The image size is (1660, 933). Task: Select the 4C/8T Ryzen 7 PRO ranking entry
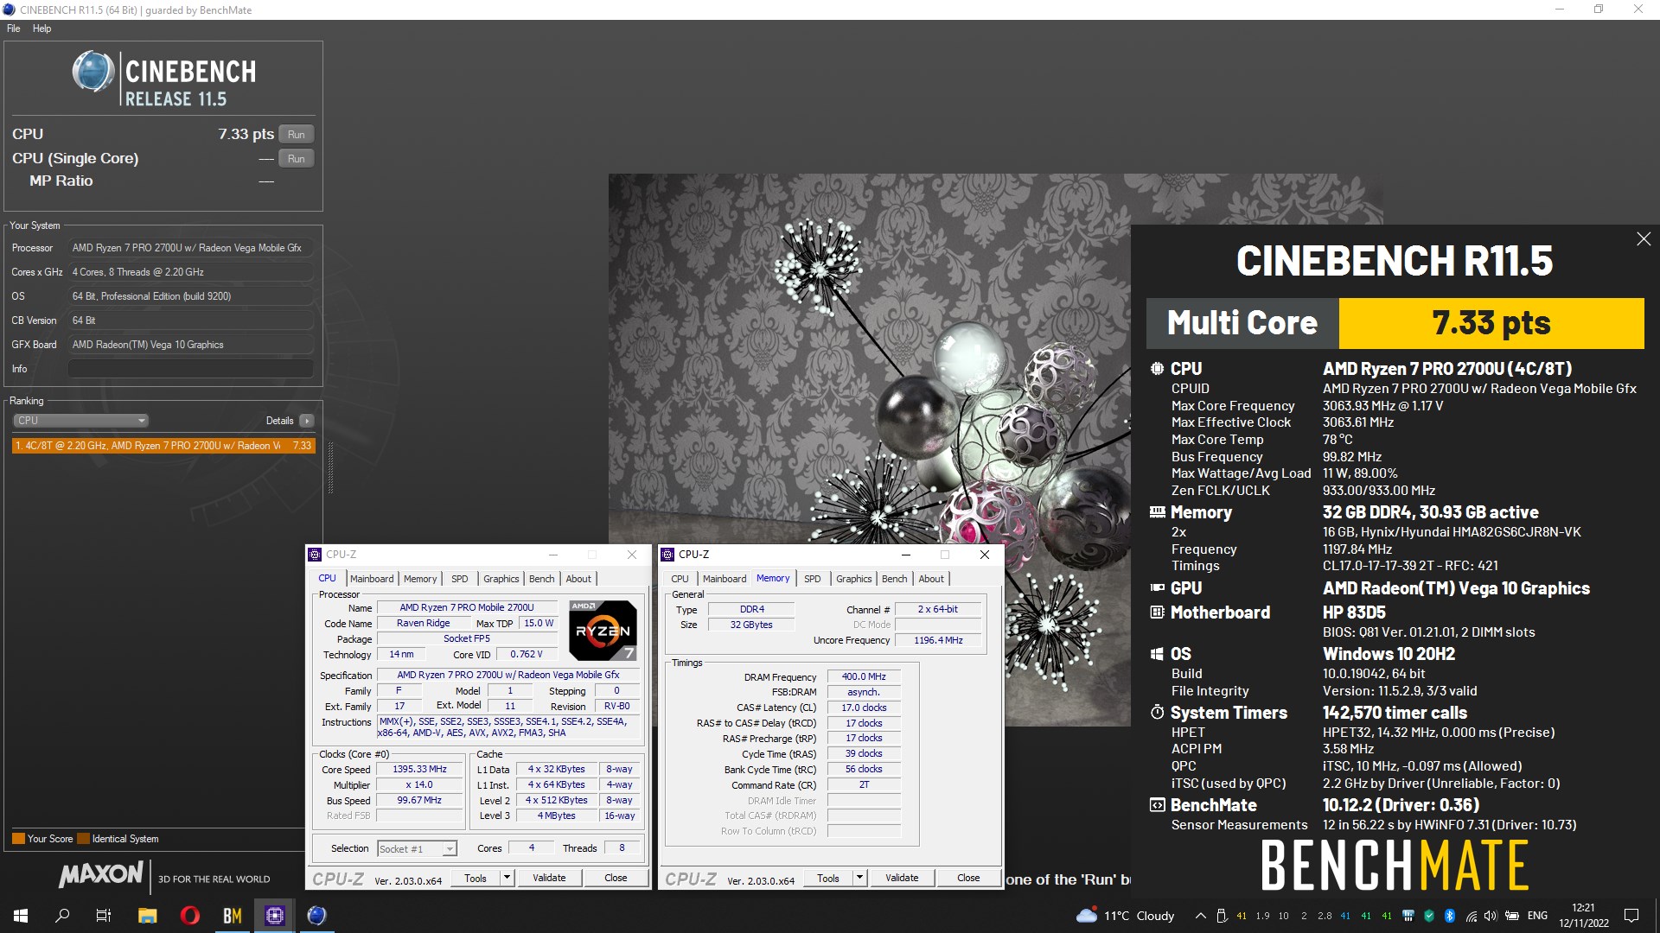(x=163, y=446)
